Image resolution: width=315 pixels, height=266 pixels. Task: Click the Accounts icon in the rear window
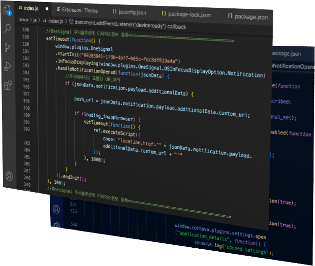(57, 209)
